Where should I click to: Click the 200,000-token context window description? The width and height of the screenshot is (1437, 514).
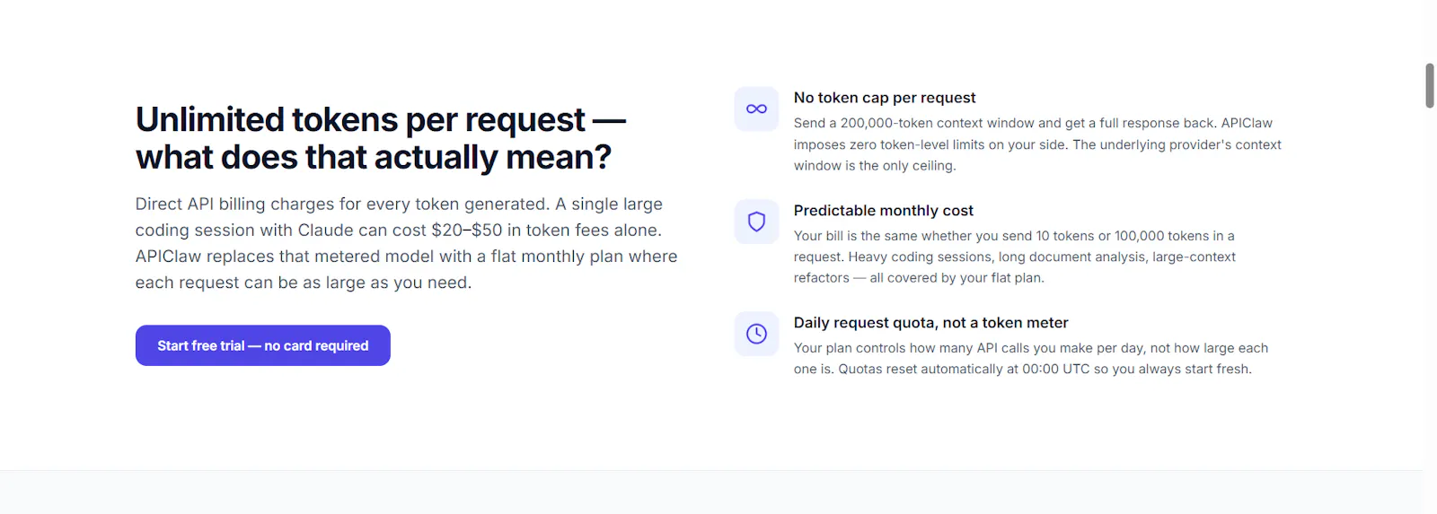[x=1037, y=144]
